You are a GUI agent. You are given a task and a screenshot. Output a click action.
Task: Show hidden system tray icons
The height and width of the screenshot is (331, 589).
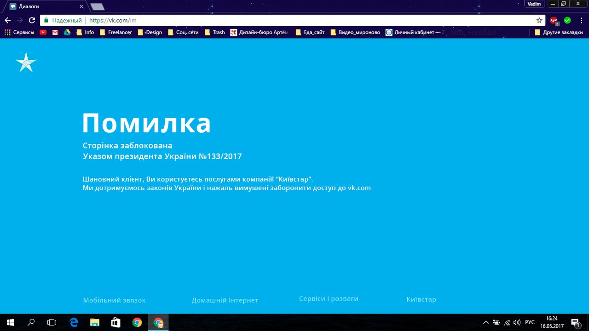tap(485, 322)
